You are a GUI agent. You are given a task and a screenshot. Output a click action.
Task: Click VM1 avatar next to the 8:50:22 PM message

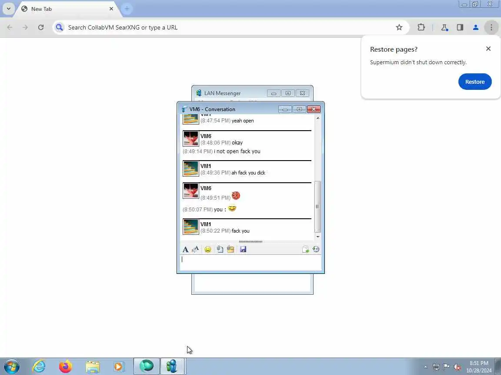click(x=191, y=227)
